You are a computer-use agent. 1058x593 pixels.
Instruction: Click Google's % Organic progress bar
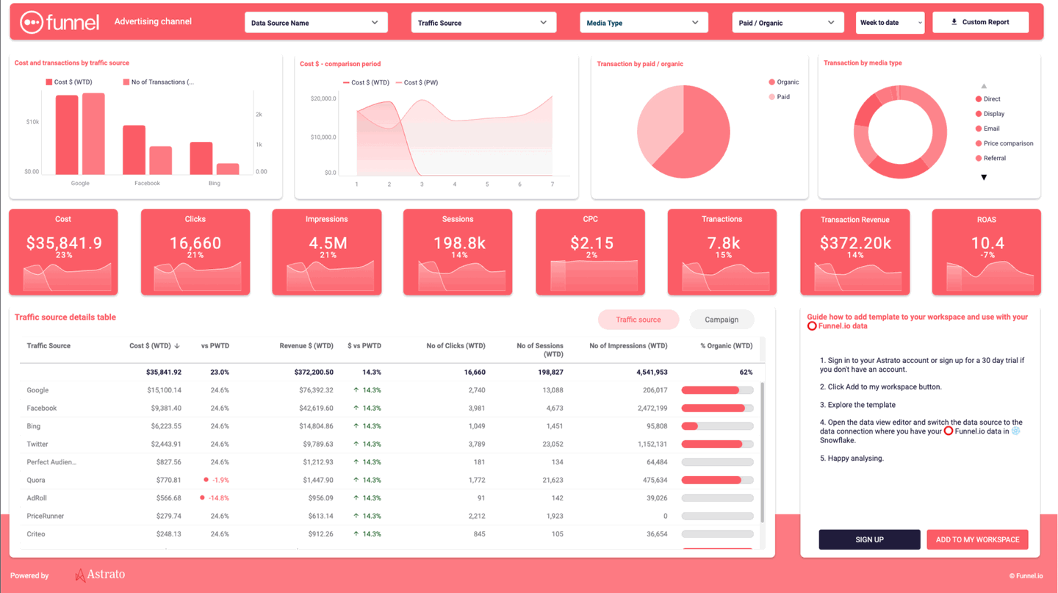(x=716, y=389)
